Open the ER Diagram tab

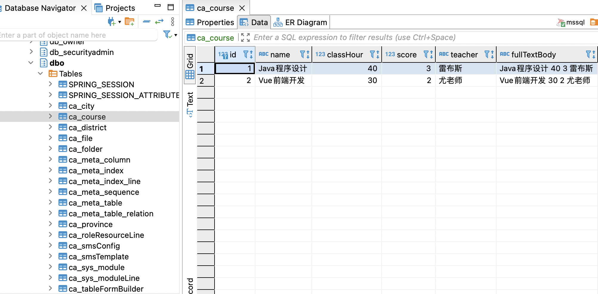click(x=301, y=22)
